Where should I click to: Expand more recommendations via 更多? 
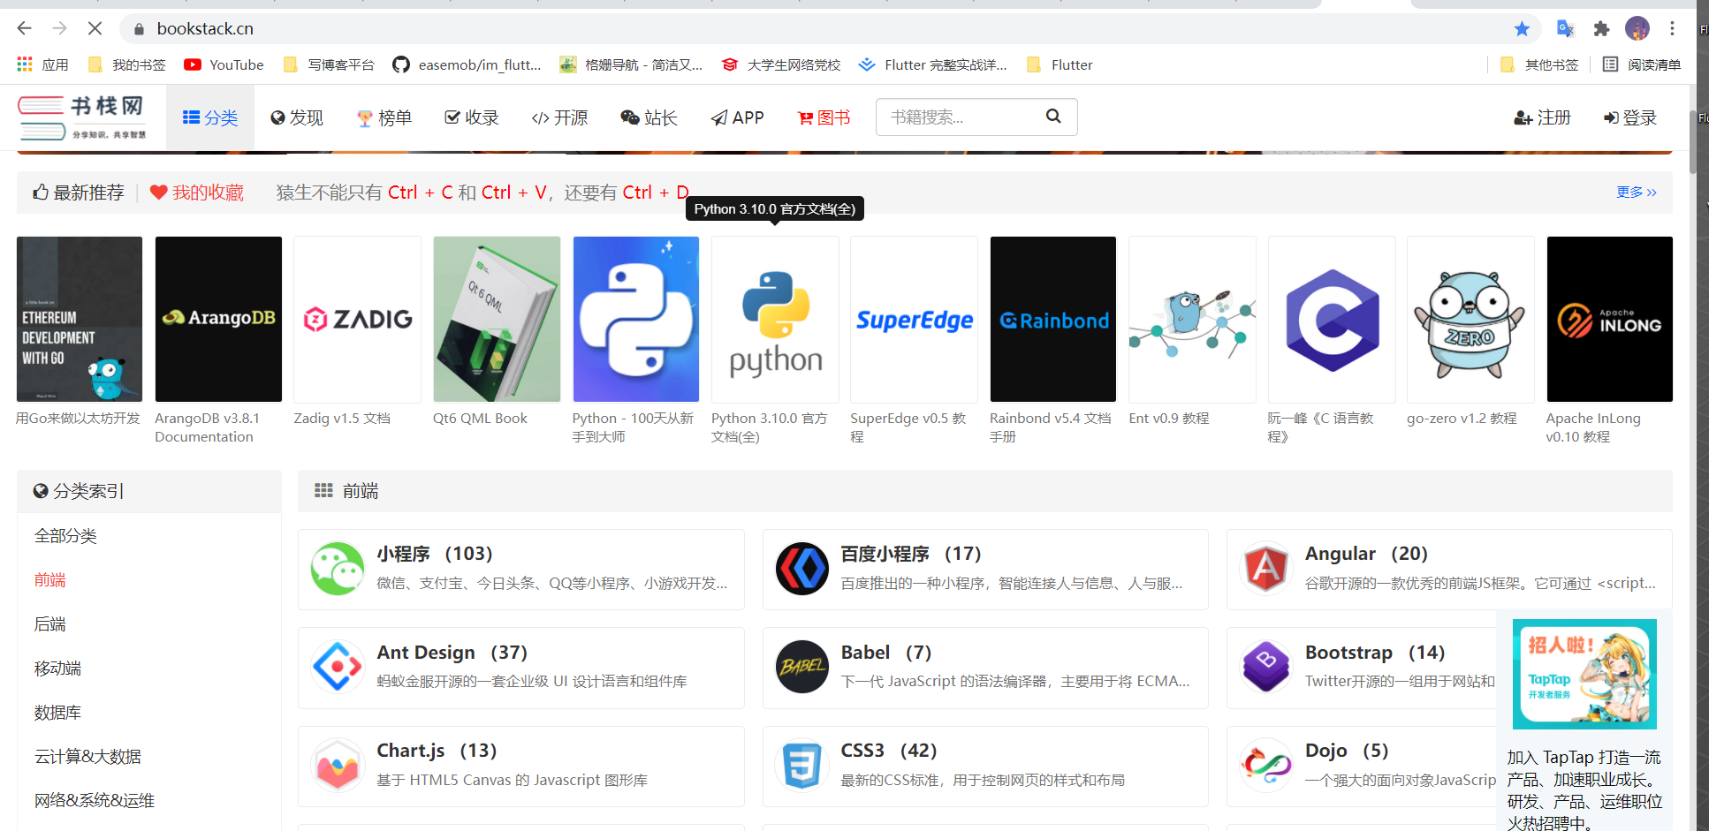coord(1636,193)
